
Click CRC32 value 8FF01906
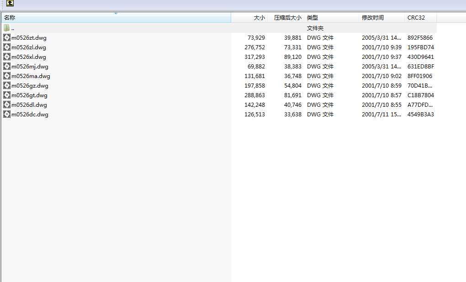tap(420, 76)
